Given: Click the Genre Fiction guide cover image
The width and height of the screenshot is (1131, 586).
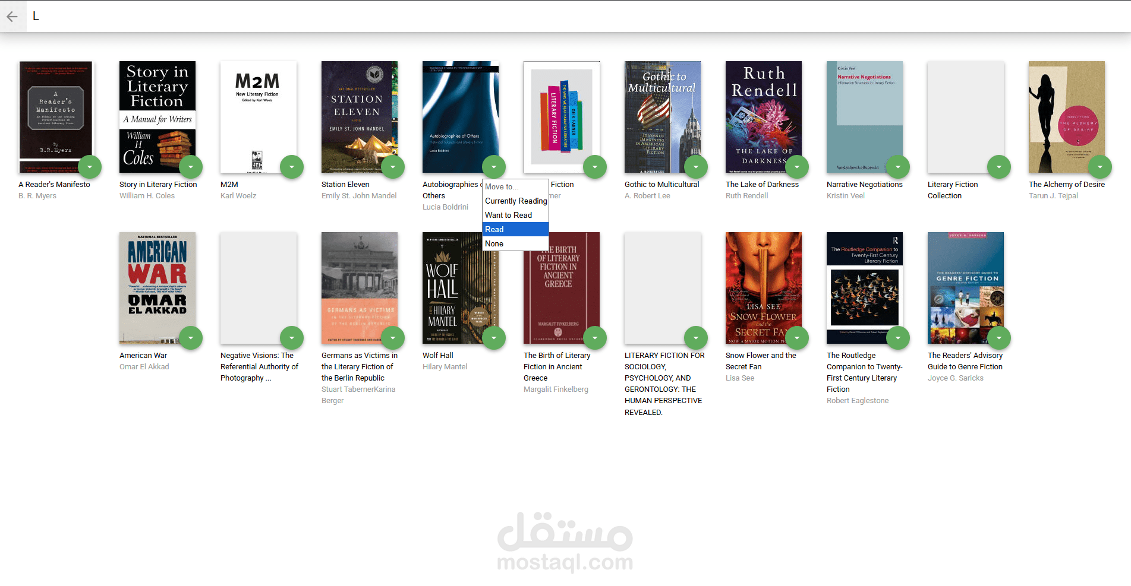Looking at the screenshot, I should tap(966, 288).
